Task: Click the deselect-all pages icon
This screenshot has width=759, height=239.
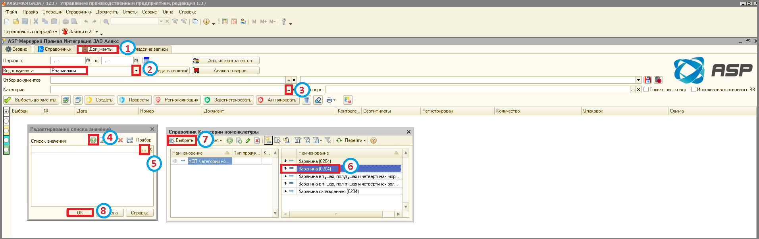Action: (78, 100)
